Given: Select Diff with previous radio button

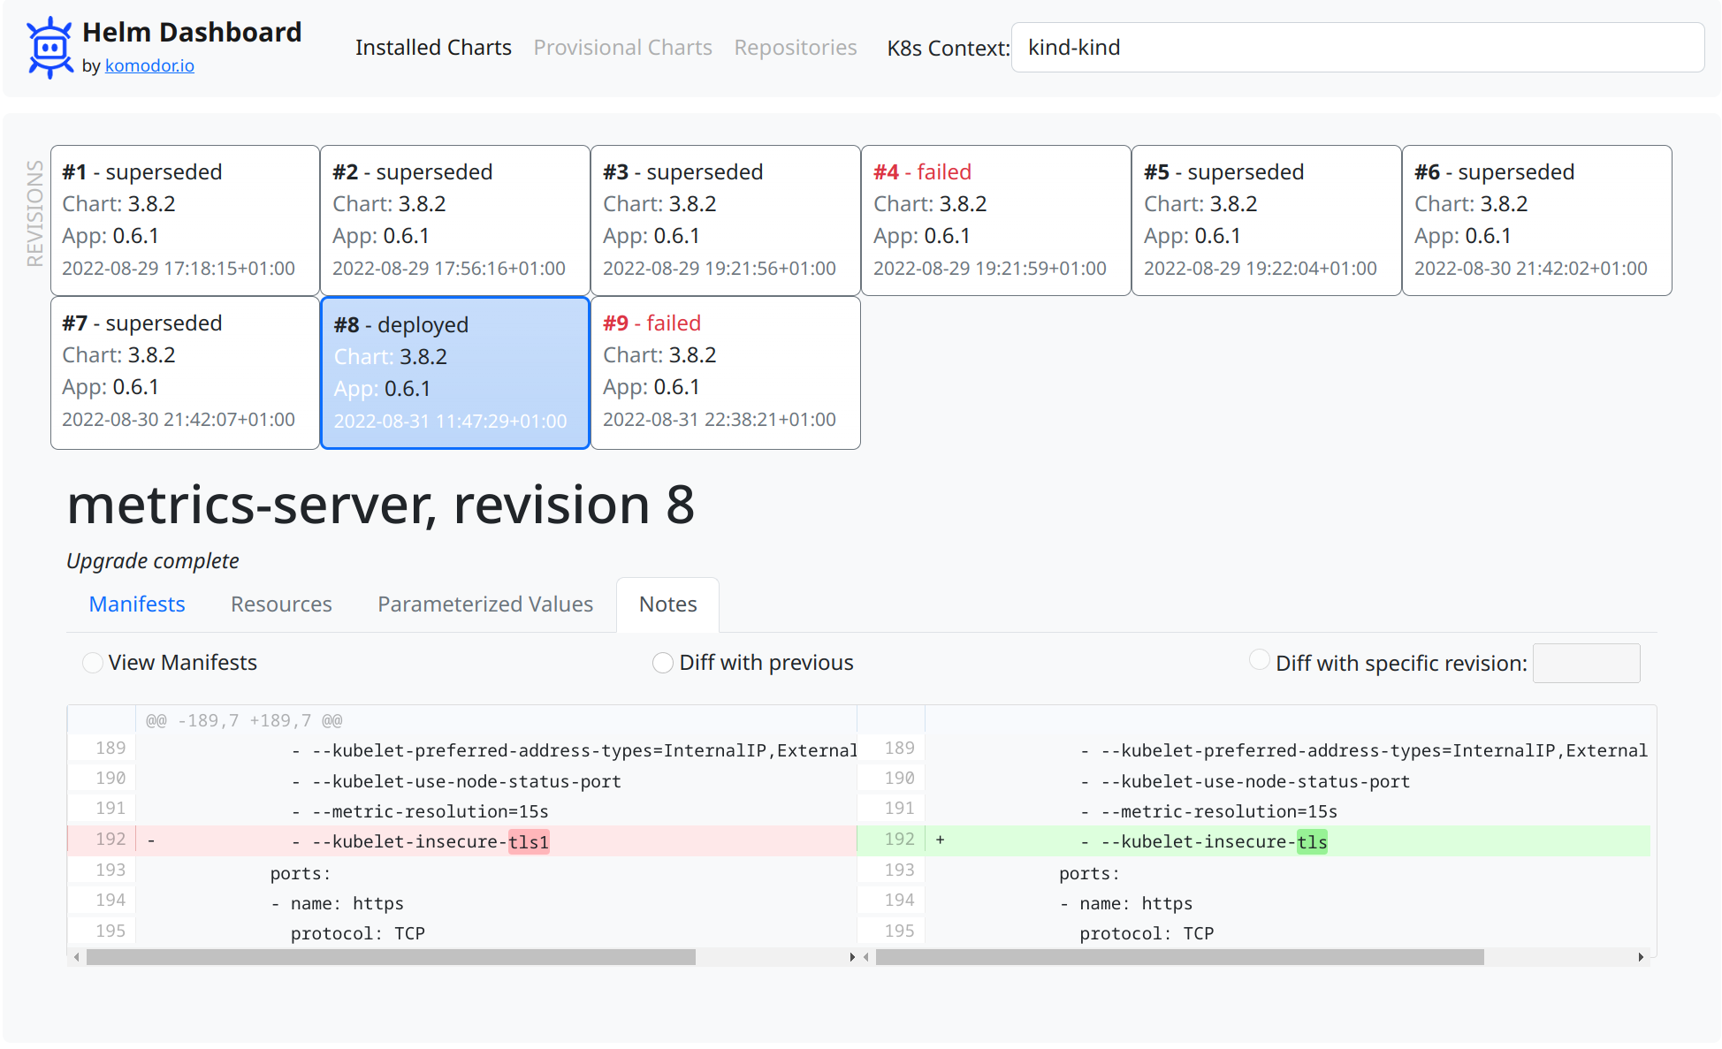Looking at the screenshot, I should coord(662,663).
